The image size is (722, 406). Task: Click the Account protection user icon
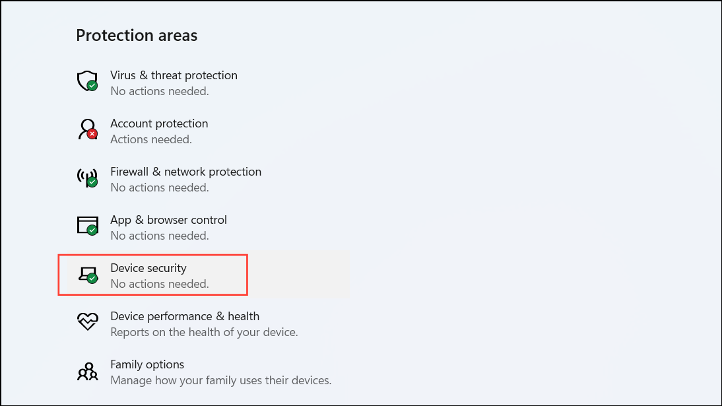[86, 129]
